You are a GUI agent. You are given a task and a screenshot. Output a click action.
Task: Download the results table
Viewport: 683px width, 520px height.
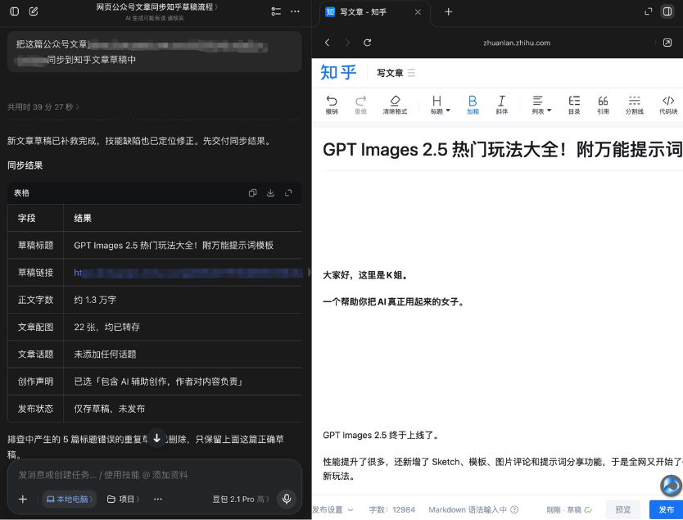[x=270, y=193]
